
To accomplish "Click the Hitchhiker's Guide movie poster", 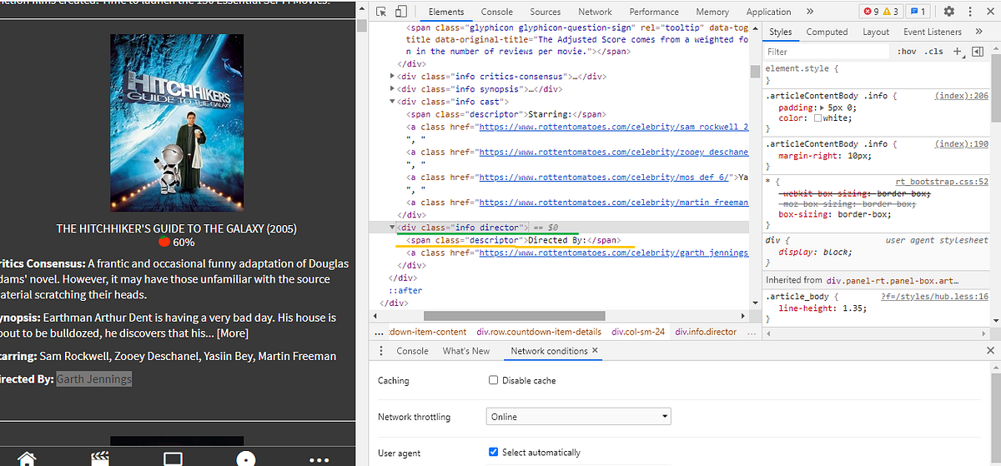I will (177, 123).
